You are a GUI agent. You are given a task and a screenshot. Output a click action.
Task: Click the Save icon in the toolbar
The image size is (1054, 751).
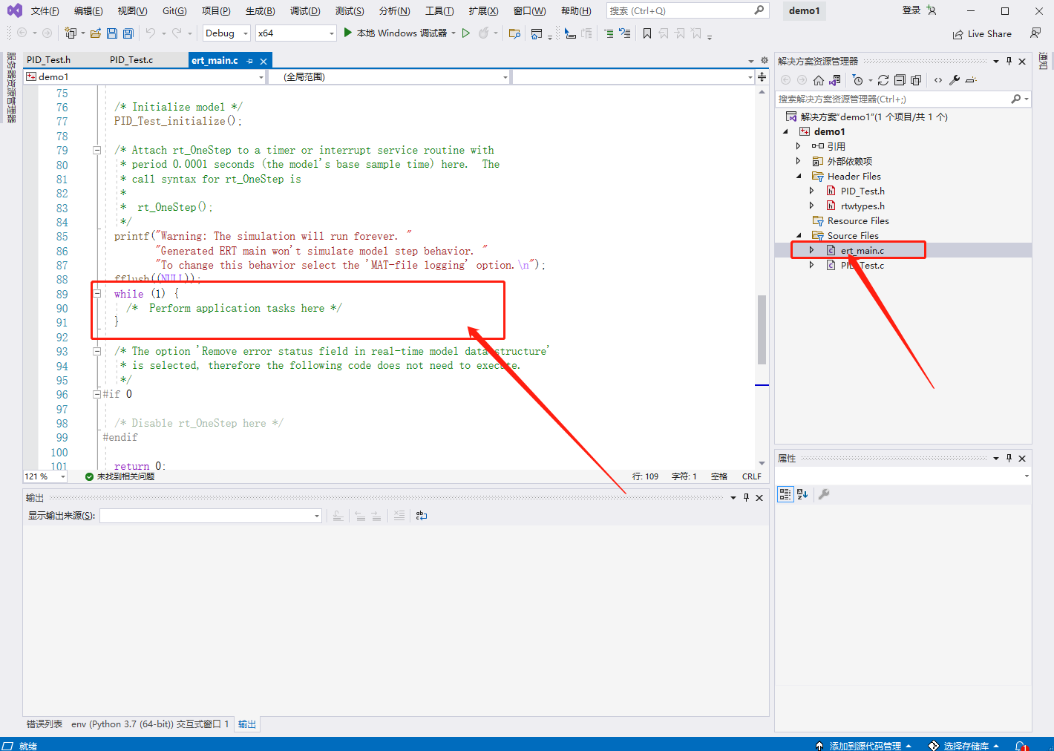click(x=112, y=33)
